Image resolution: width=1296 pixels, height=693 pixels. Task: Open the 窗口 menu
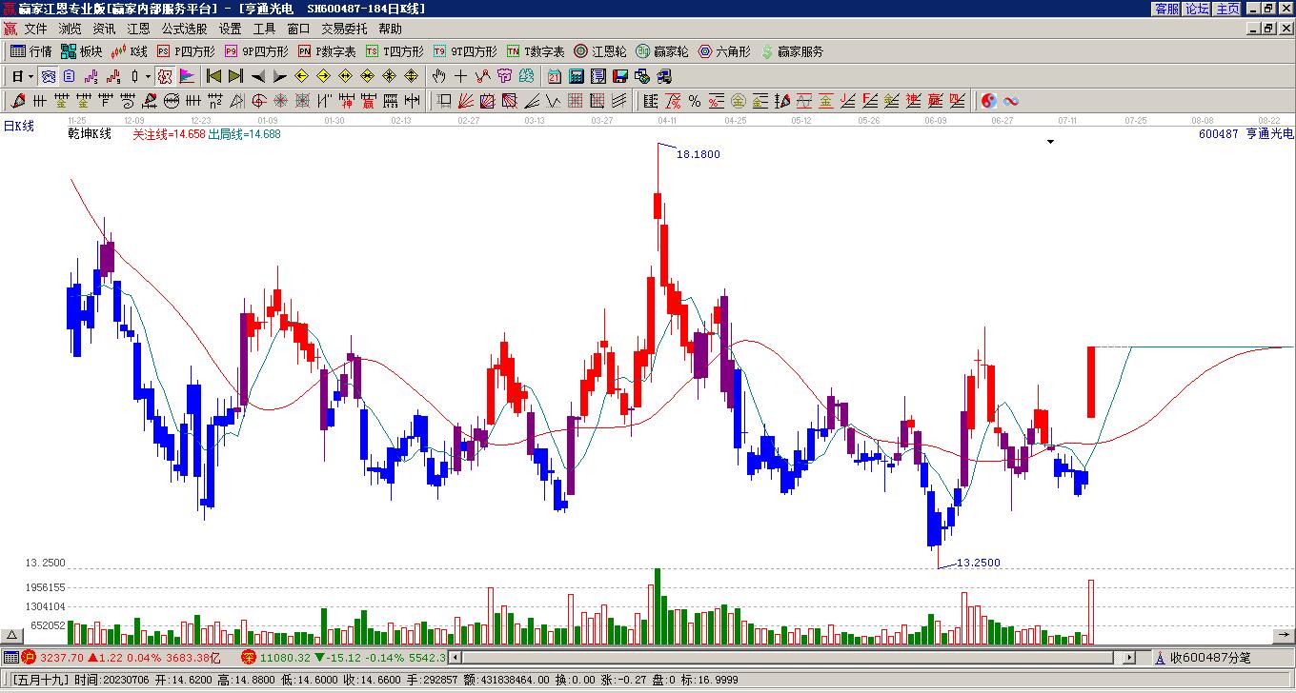298,30
